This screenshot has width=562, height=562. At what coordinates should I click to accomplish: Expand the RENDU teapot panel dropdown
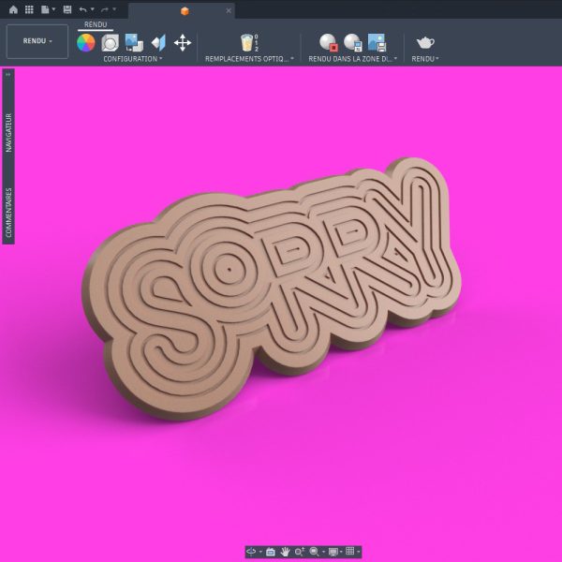pos(425,59)
